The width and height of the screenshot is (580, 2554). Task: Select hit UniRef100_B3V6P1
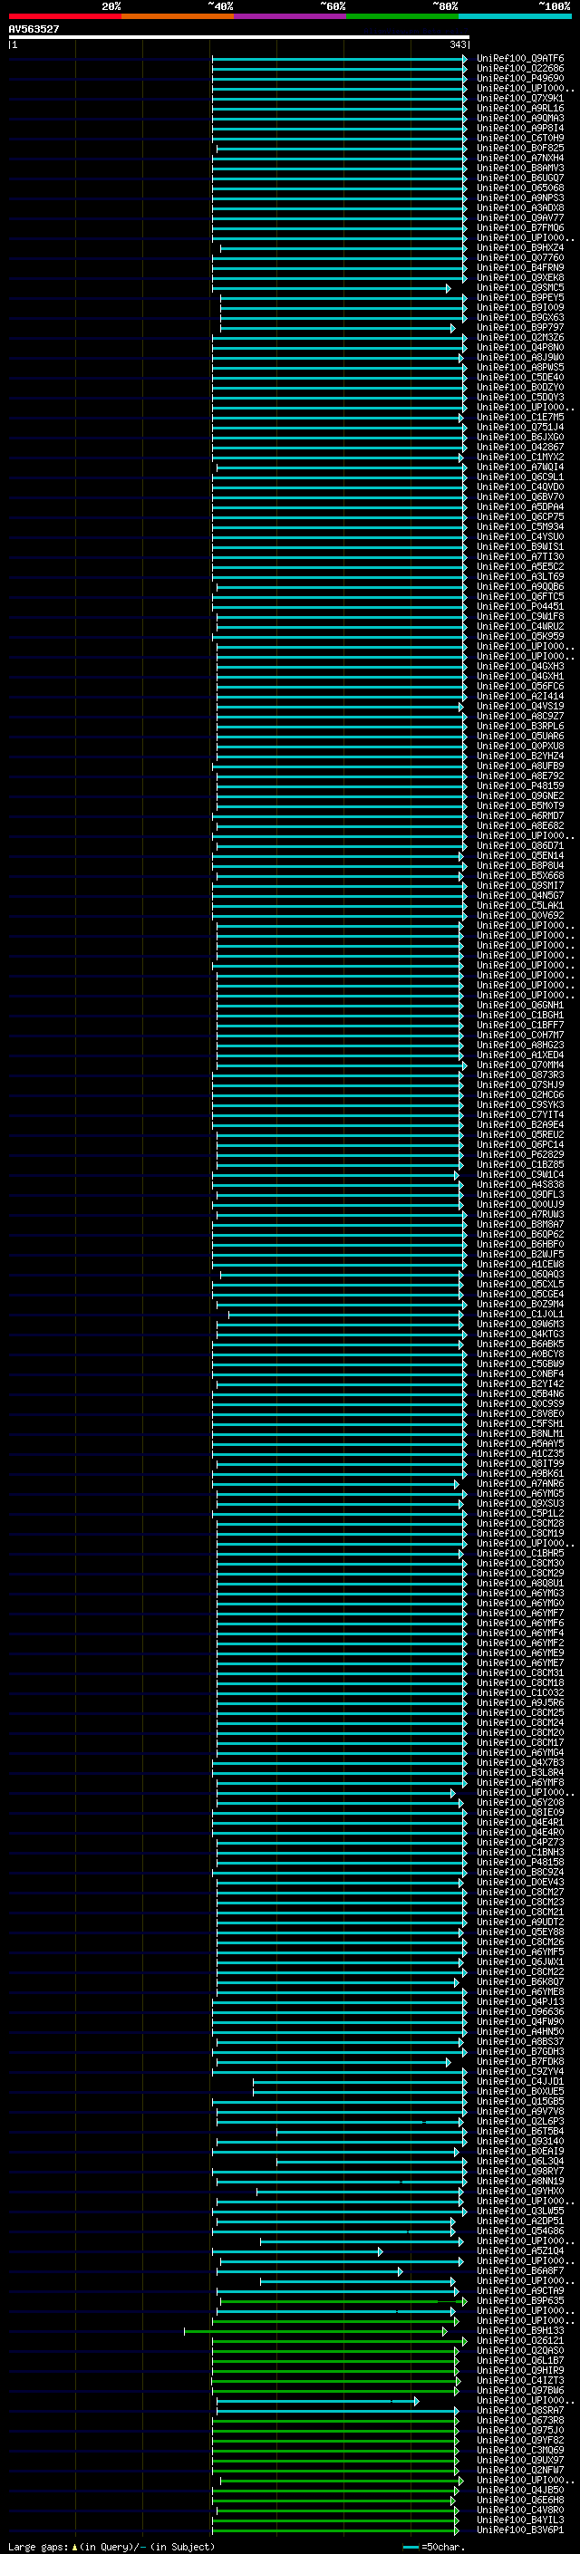[519, 2530]
